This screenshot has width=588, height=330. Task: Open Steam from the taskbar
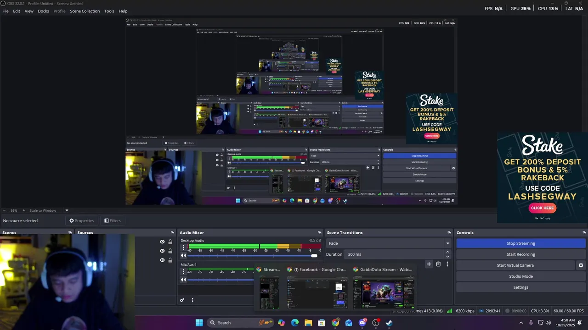(x=389, y=323)
